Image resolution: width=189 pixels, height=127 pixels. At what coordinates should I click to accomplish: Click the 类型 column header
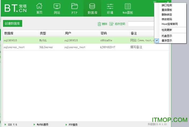pyautogui.click(x=51, y=33)
